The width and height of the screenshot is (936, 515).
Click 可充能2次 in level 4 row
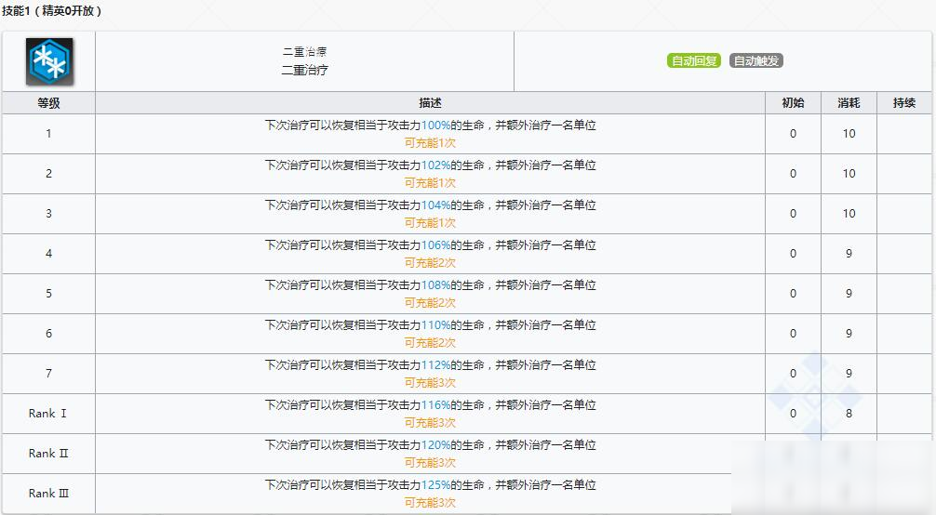click(x=430, y=263)
